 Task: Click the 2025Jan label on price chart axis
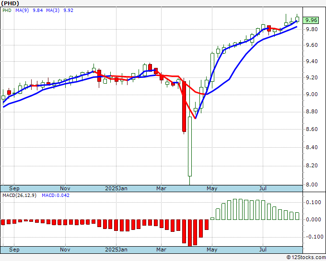coord(116,188)
